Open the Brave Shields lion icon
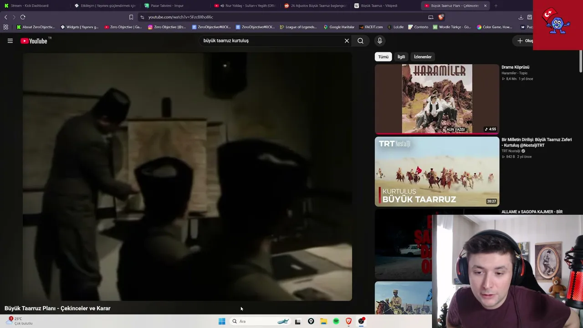Image resolution: width=583 pixels, height=328 pixels. [441, 17]
